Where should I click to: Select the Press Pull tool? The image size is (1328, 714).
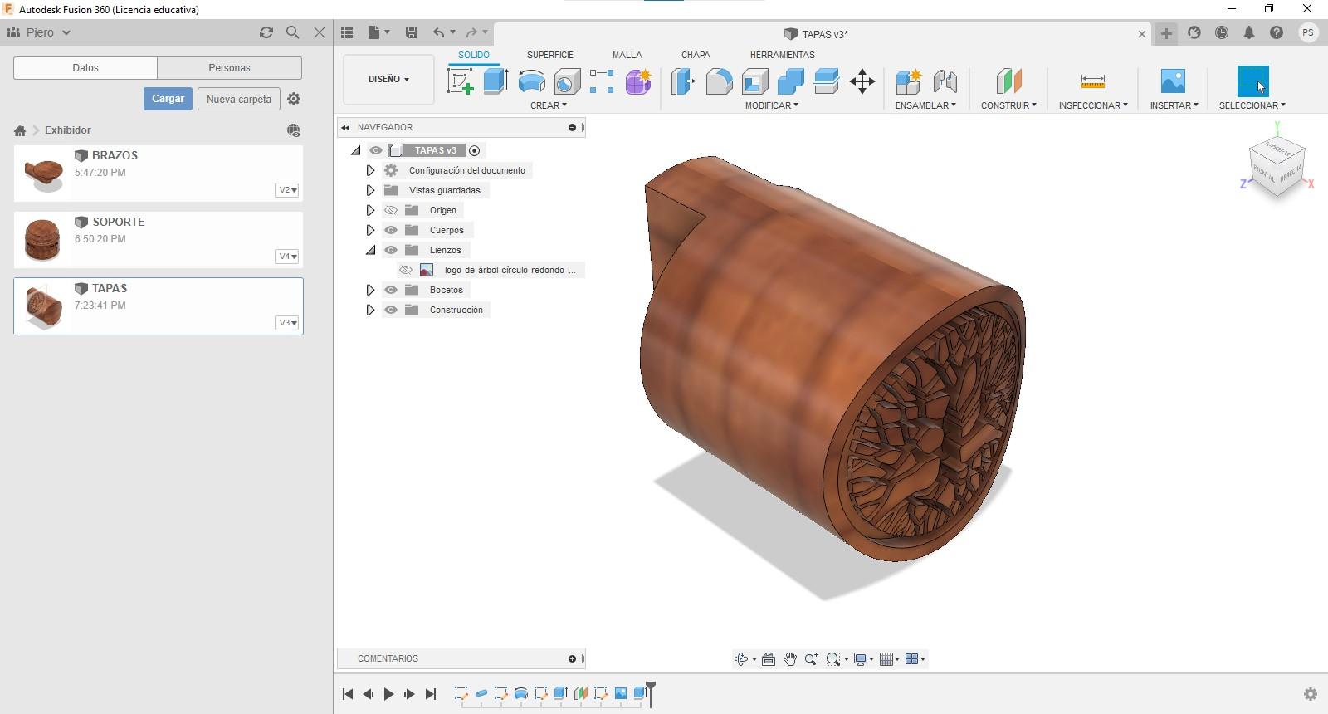coord(682,81)
